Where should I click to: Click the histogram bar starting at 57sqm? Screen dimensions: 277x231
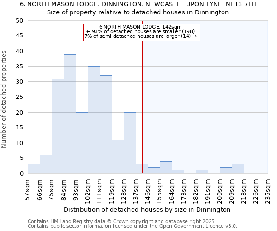34,169
